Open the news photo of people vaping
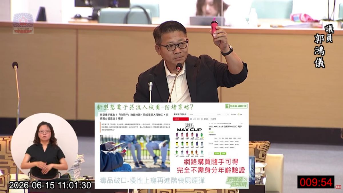 [x=135, y=153]
